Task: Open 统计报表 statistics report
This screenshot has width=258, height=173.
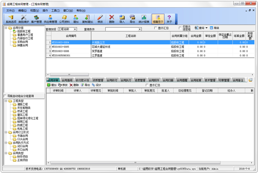Action: click(x=144, y=19)
